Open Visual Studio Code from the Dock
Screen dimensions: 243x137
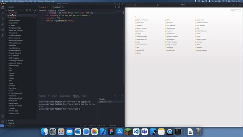coord(136,132)
